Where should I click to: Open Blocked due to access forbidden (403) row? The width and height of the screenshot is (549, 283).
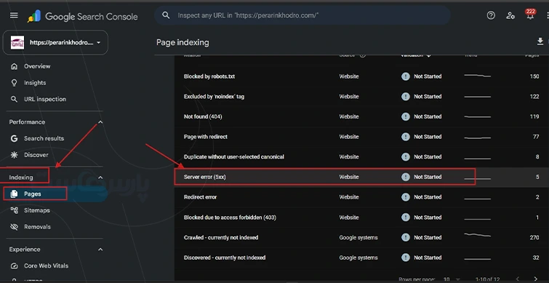coord(361,218)
